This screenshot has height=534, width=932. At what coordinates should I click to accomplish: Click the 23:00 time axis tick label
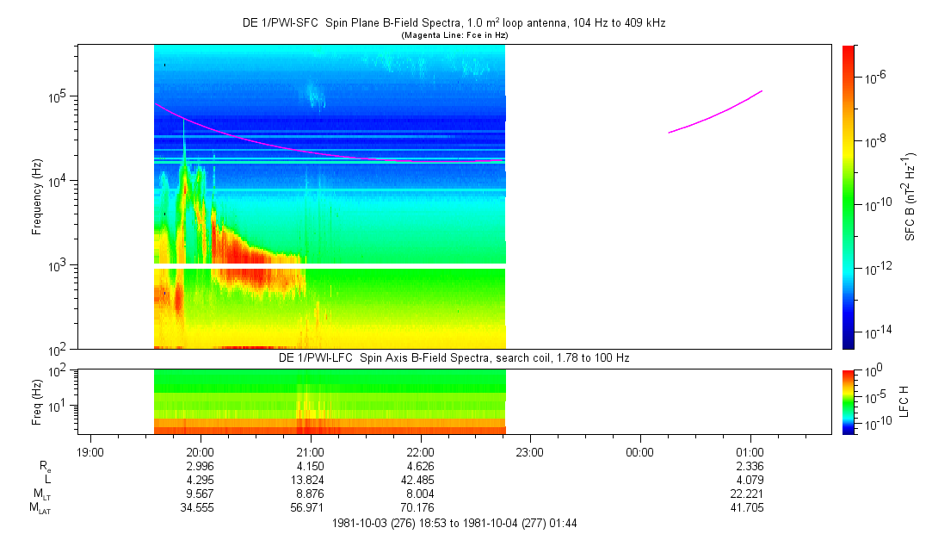point(530,451)
